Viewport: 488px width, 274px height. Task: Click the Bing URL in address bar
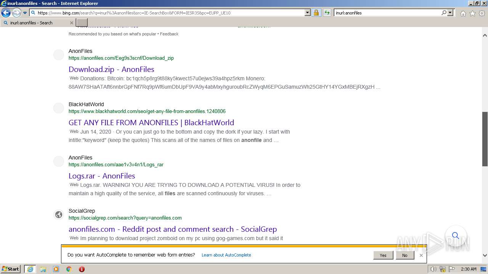[x=134, y=13]
